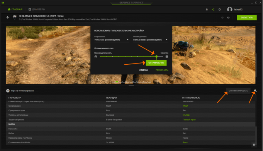263x151 pixels.
Task: Click the FXAA current value
Action: click(109, 106)
